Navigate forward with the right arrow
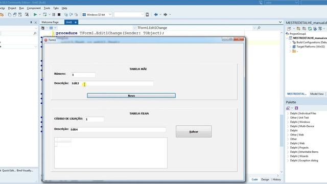327x184 pixels. click(x=165, y=14)
